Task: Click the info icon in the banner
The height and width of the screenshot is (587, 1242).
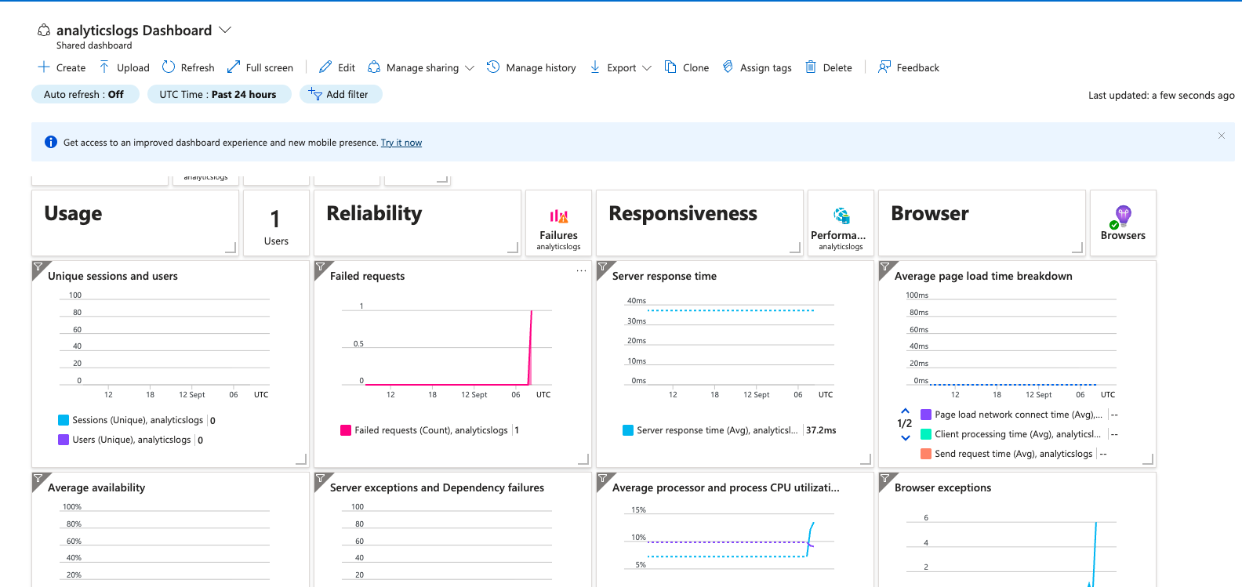Action: (x=51, y=142)
